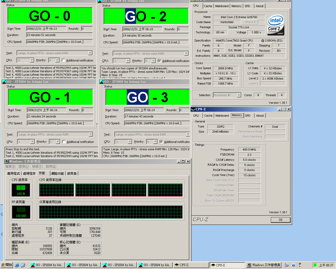Click the fourth GO - SP2004 taskbar button
The width and height of the screenshot is (336, 269).
pyautogui.click(x=155, y=265)
